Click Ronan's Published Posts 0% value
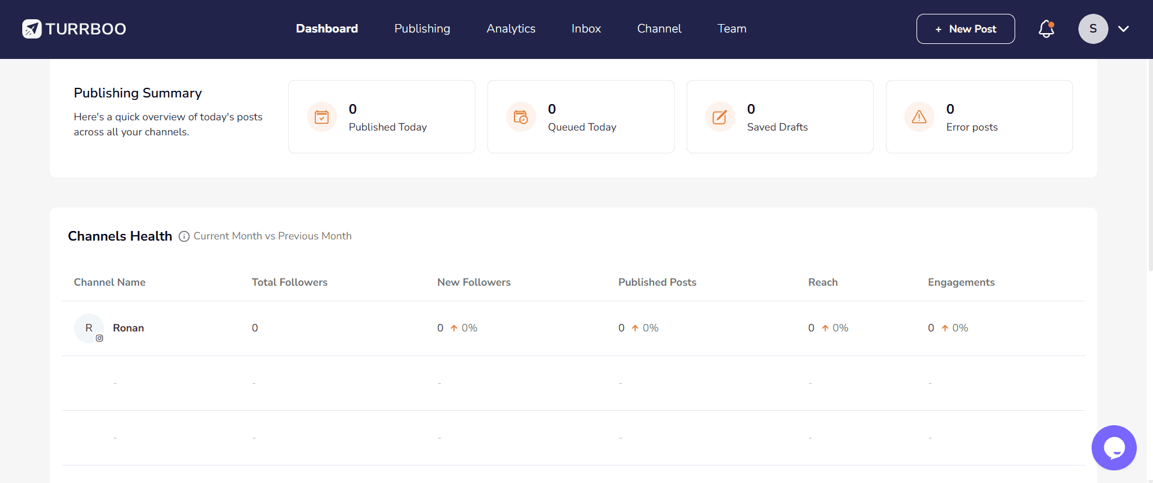 click(651, 328)
